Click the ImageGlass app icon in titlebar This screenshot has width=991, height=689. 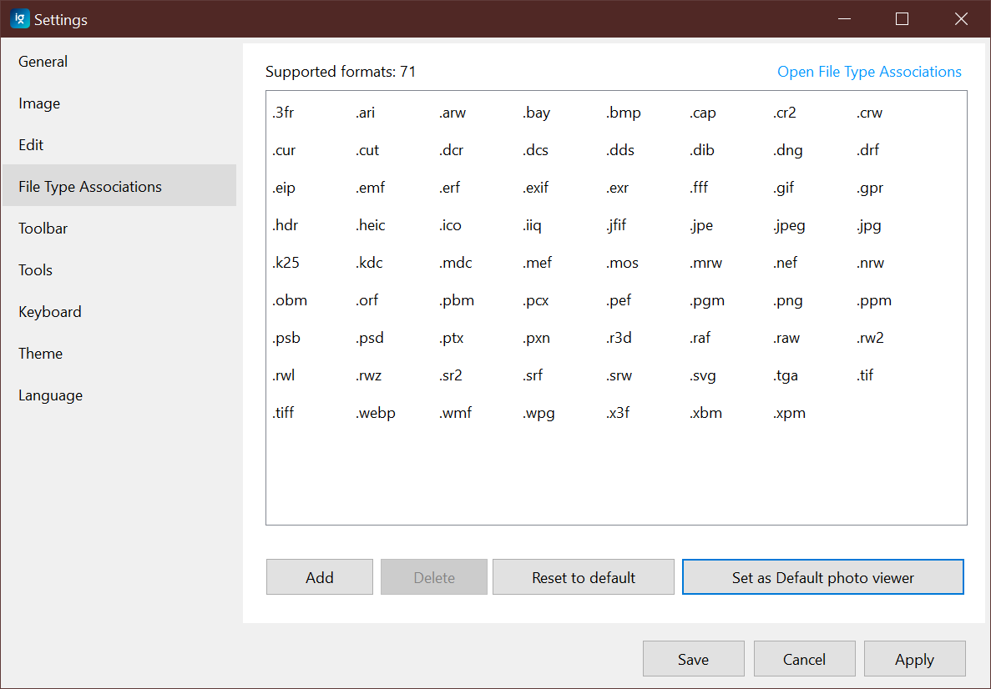(19, 18)
